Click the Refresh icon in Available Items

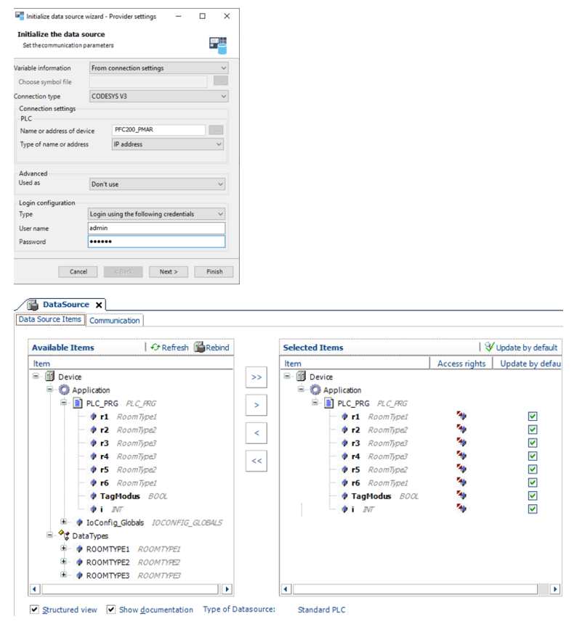155,348
